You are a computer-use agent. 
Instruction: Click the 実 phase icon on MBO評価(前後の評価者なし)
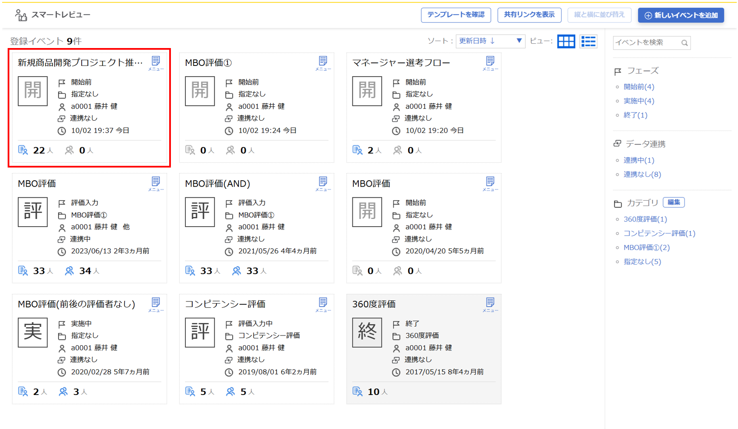[x=33, y=332]
